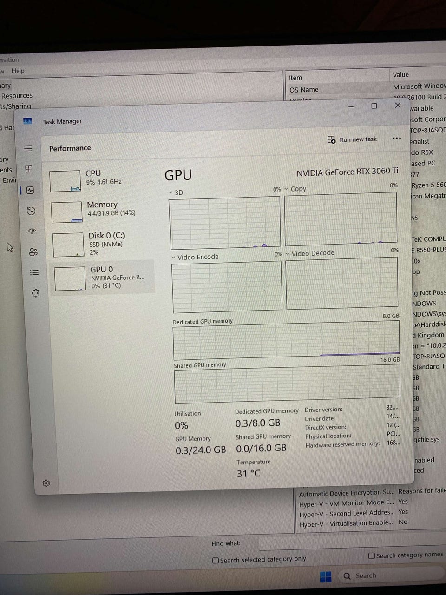Select Hyper-V VM Monitor Mode Extensions row
446x595 pixels.
[x=371, y=502]
